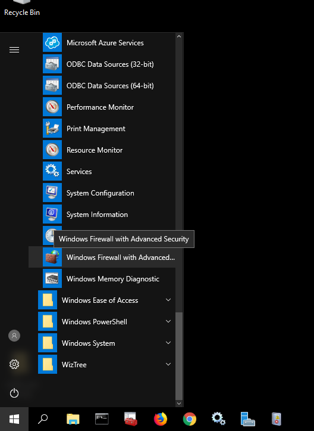Launch Firefox from the taskbar
Viewport: 314px width, 431px height.
point(161,419)
